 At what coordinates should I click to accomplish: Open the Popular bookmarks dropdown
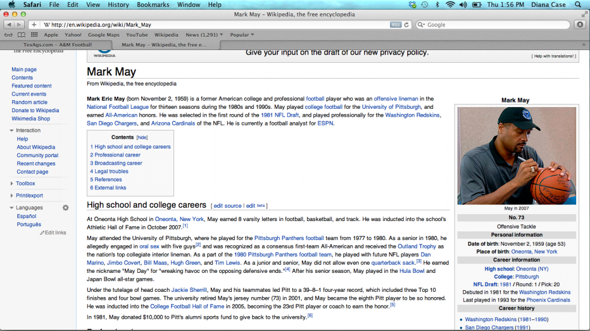[242, 35]
